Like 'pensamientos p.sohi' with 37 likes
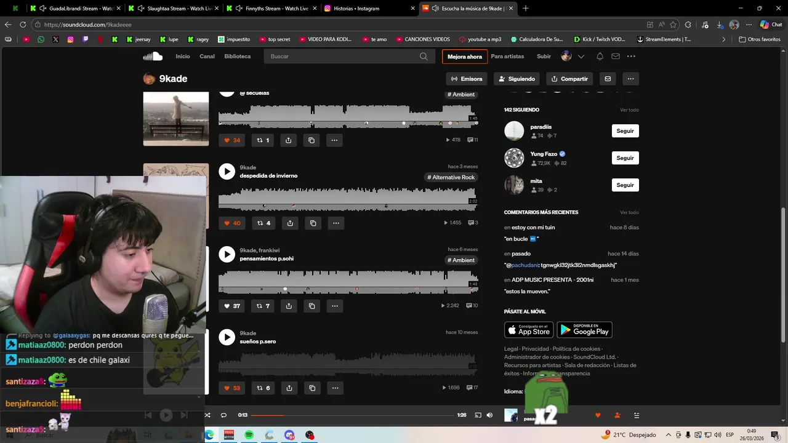 click(x=232, y=306)
